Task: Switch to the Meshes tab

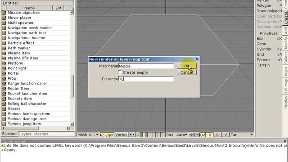Action: (41, 134)
